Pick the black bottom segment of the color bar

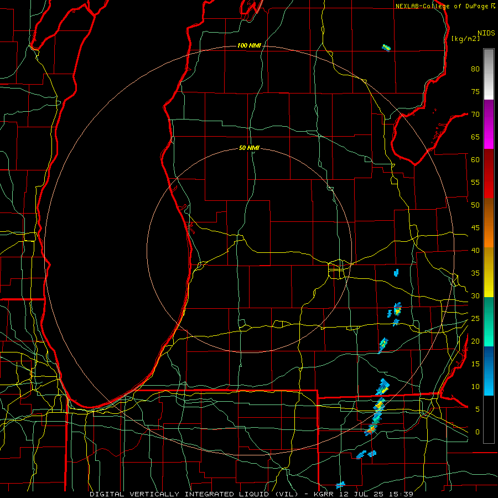pos(489,419)
